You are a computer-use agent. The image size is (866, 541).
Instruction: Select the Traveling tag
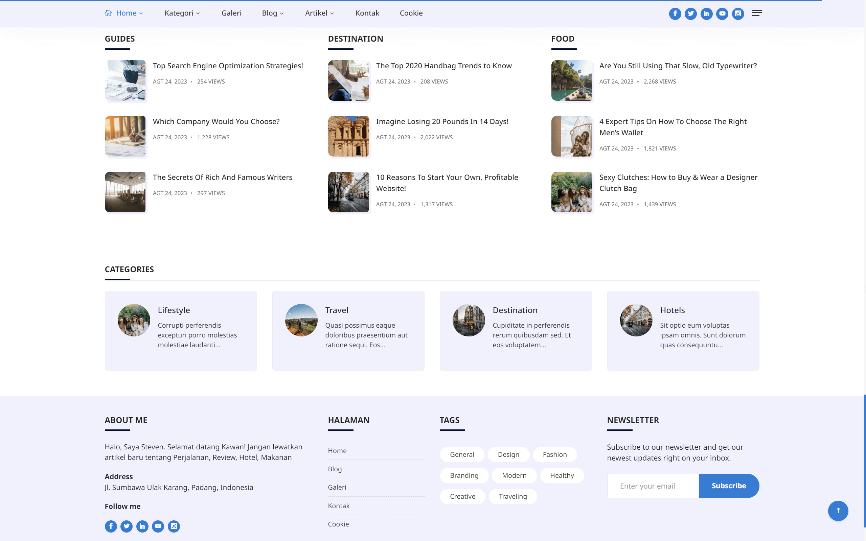pyautogui.click(x=512, y=496)
